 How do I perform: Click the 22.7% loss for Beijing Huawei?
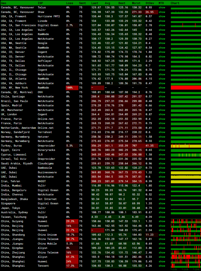pyautogui.click(x=72, y=230)
